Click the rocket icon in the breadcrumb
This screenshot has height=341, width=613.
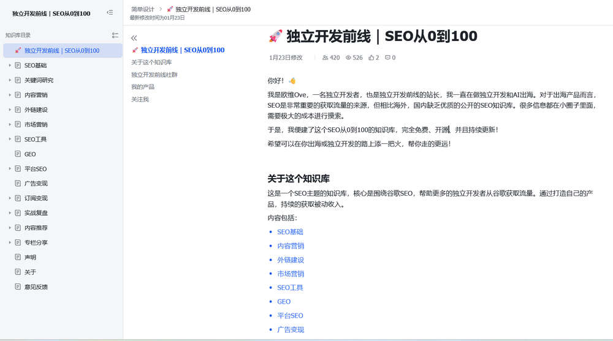(x=170, y=9)
